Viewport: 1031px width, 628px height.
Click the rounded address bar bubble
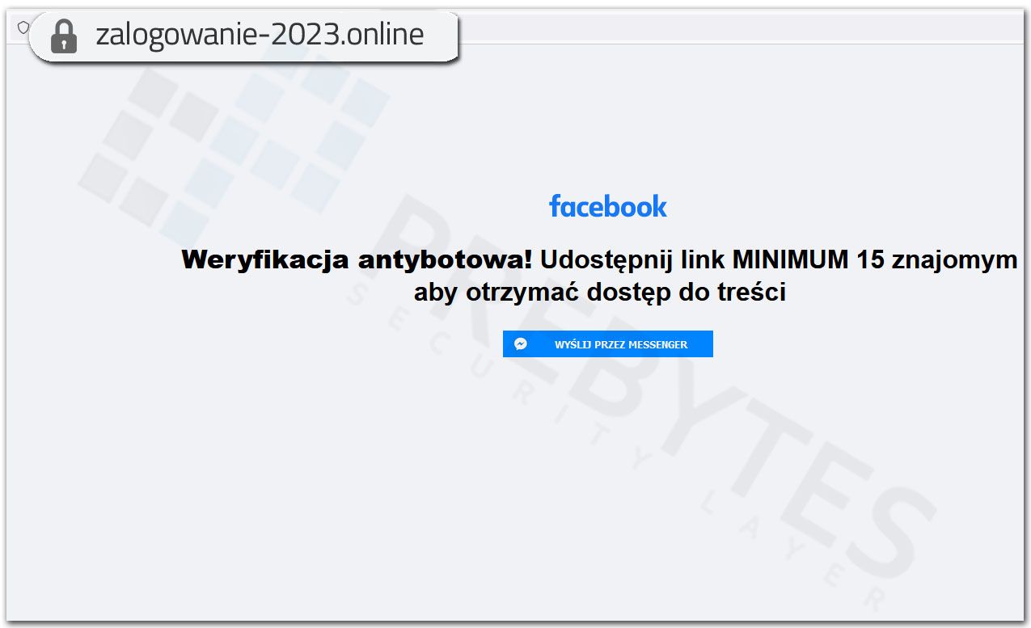pyautogui.click(x=243, y=36)
